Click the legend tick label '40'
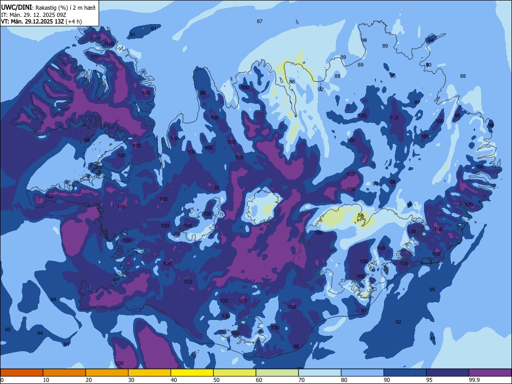Screen dimensions: 512x384 point(174,380)
